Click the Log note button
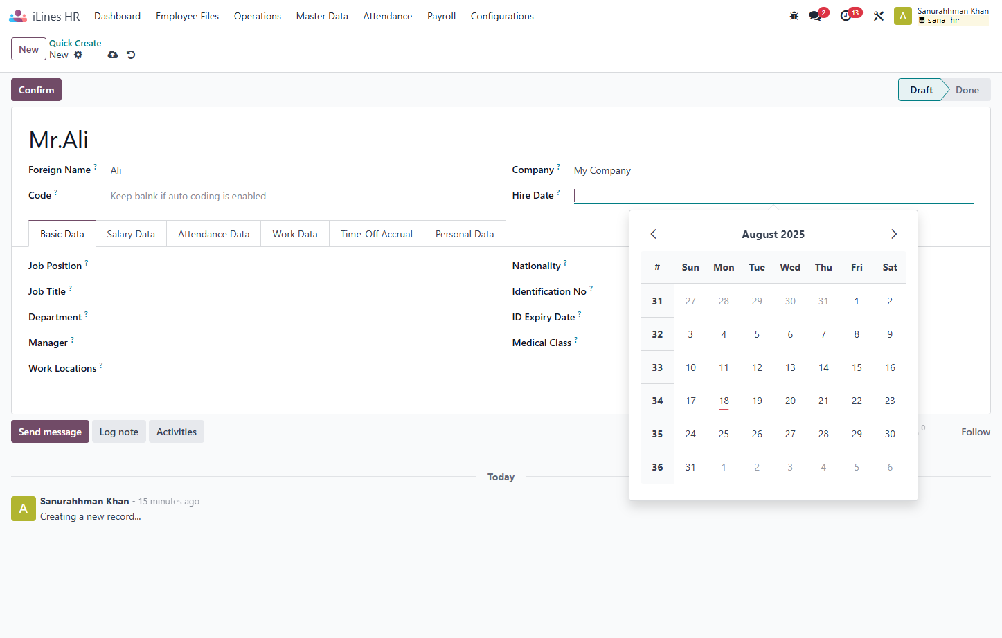 click(x=119, y=432)
